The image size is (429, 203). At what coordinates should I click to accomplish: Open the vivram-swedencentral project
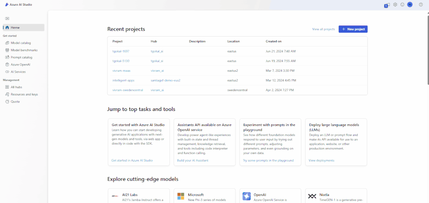tap(128, 90)
